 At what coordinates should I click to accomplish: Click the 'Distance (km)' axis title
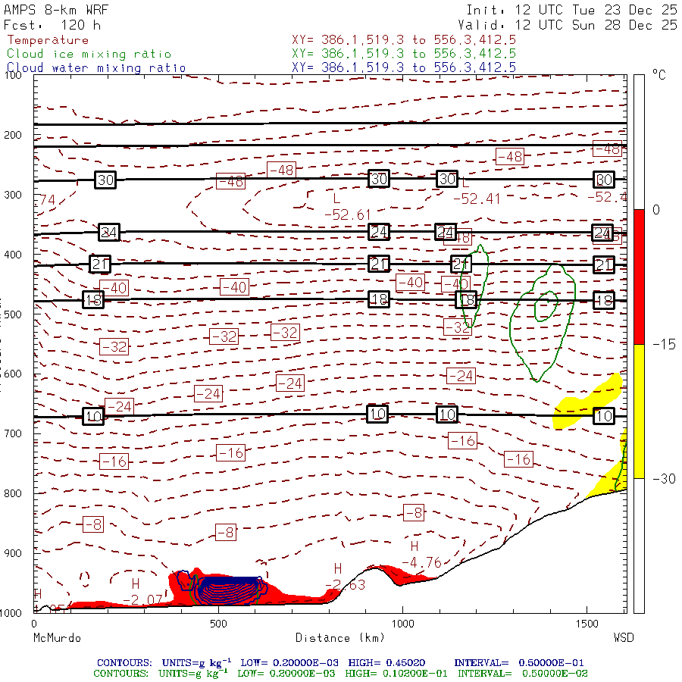tap(340, 638)
